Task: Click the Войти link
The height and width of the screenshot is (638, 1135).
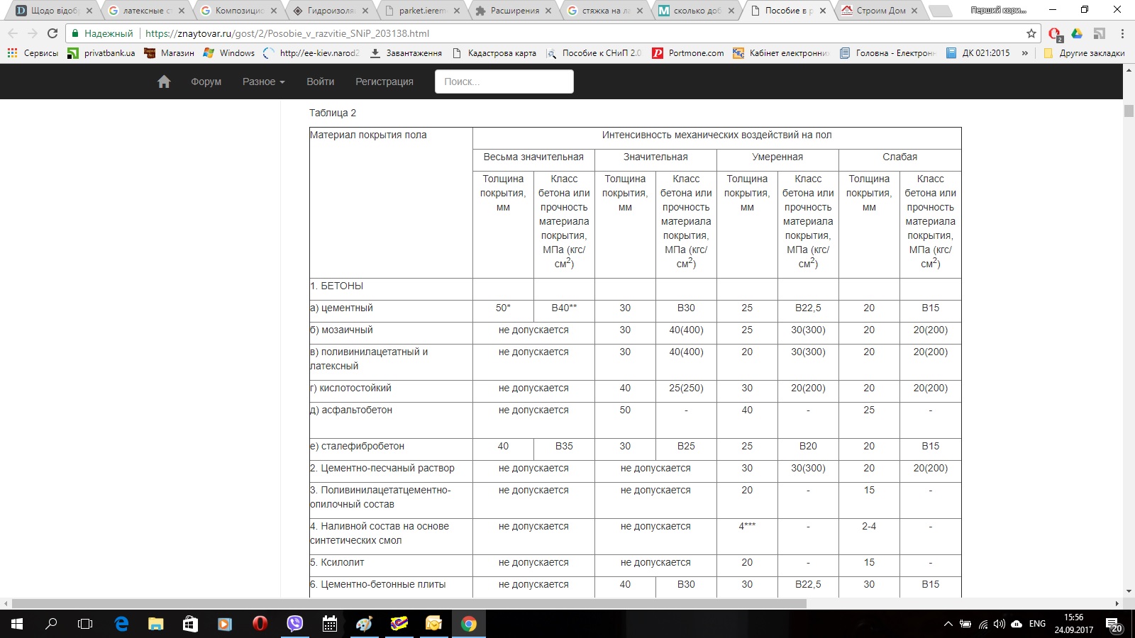Action: tap(321, 82)
